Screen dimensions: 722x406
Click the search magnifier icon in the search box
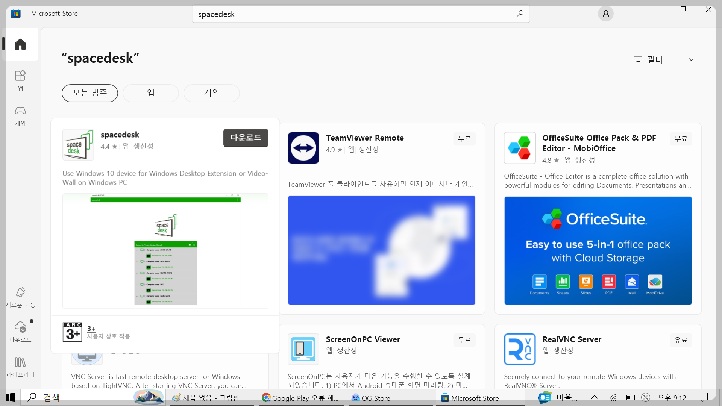tap(520, 14)
